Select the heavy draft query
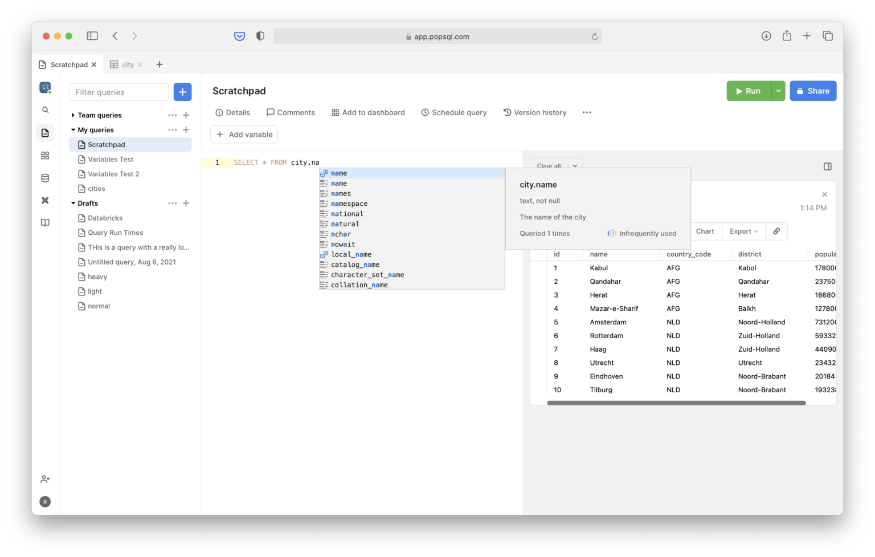 pyautogui.click(x=97, y=277)
